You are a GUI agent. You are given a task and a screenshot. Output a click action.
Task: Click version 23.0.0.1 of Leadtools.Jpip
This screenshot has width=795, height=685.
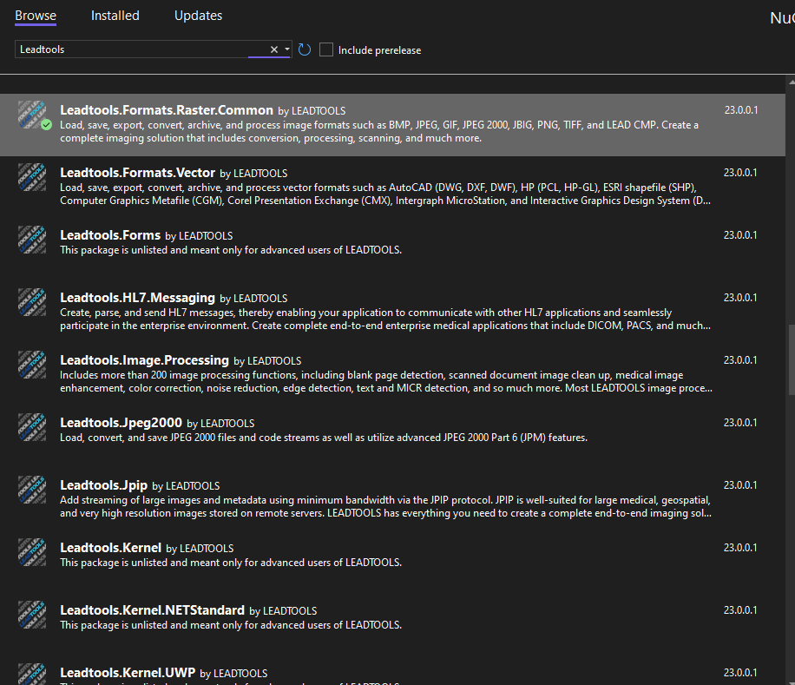point(740,484)
